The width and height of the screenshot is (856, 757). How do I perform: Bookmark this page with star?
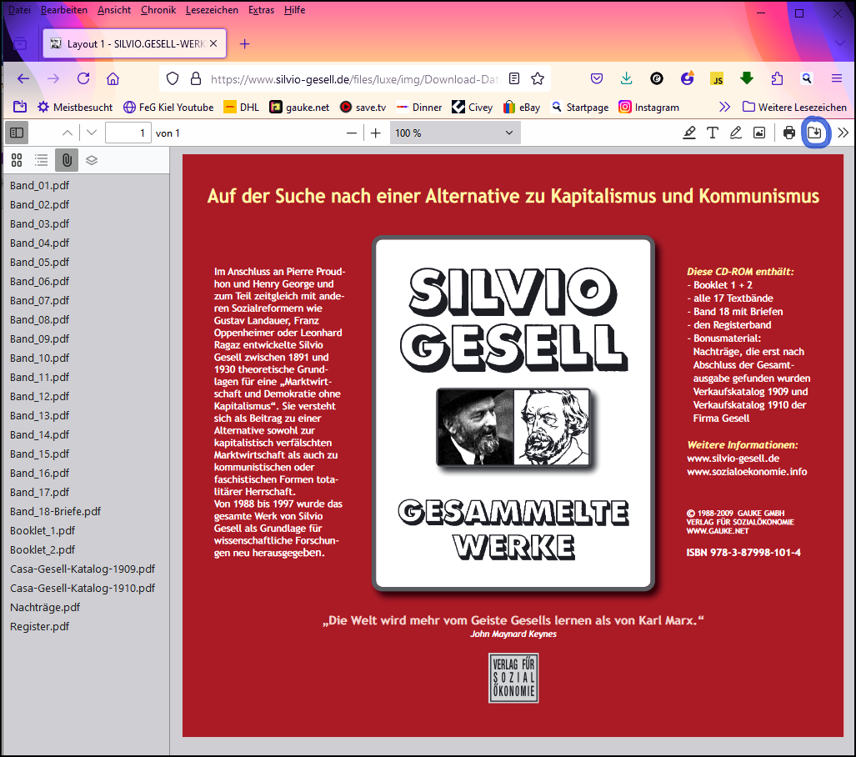(x=538, y=78)
